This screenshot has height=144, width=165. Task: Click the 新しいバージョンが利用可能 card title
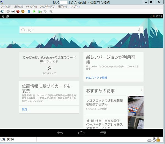tap(111, 60)
